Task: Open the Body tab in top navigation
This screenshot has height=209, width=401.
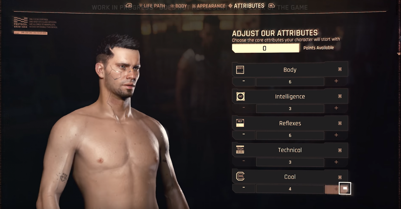Action: click(179, 6)
